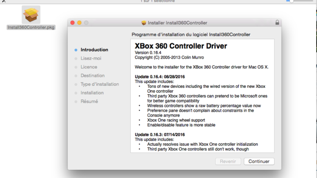Select the Install360Controller.pkg package icon

pyautogui.click(x=31, y=15)
